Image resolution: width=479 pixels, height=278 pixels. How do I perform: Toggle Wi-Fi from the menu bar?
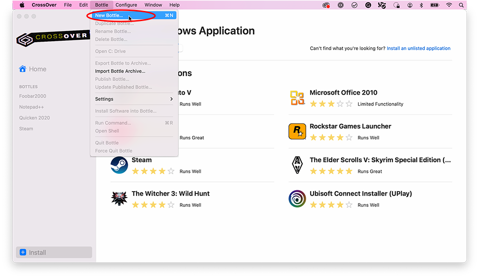(449, 5)
